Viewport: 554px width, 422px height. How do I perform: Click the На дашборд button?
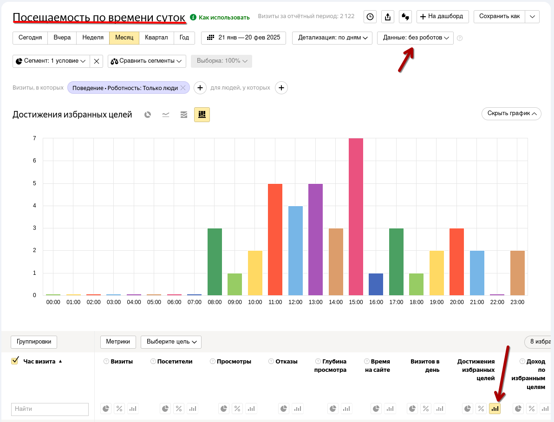(x=442, y=16)
